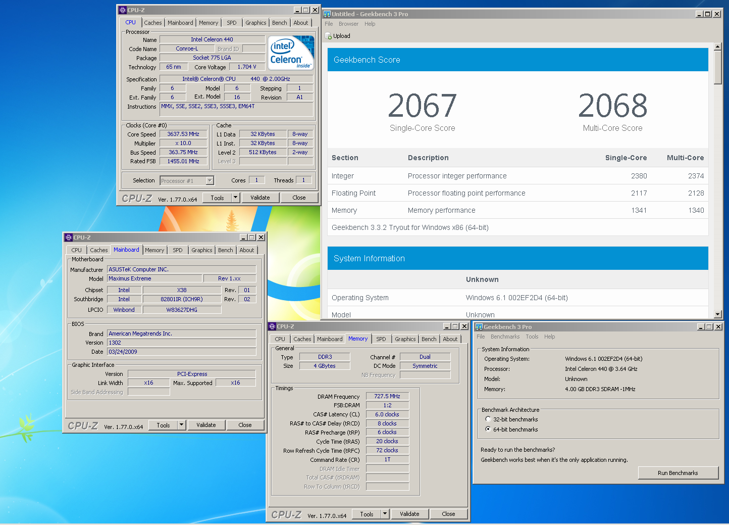Click CPU-Z title icon in Memory window

[x=272, y=326]
